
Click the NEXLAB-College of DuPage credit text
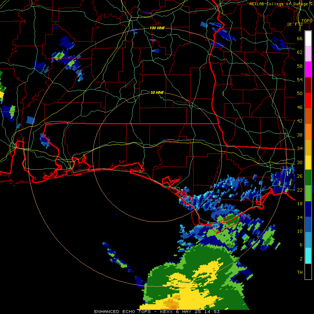point(281,4)
